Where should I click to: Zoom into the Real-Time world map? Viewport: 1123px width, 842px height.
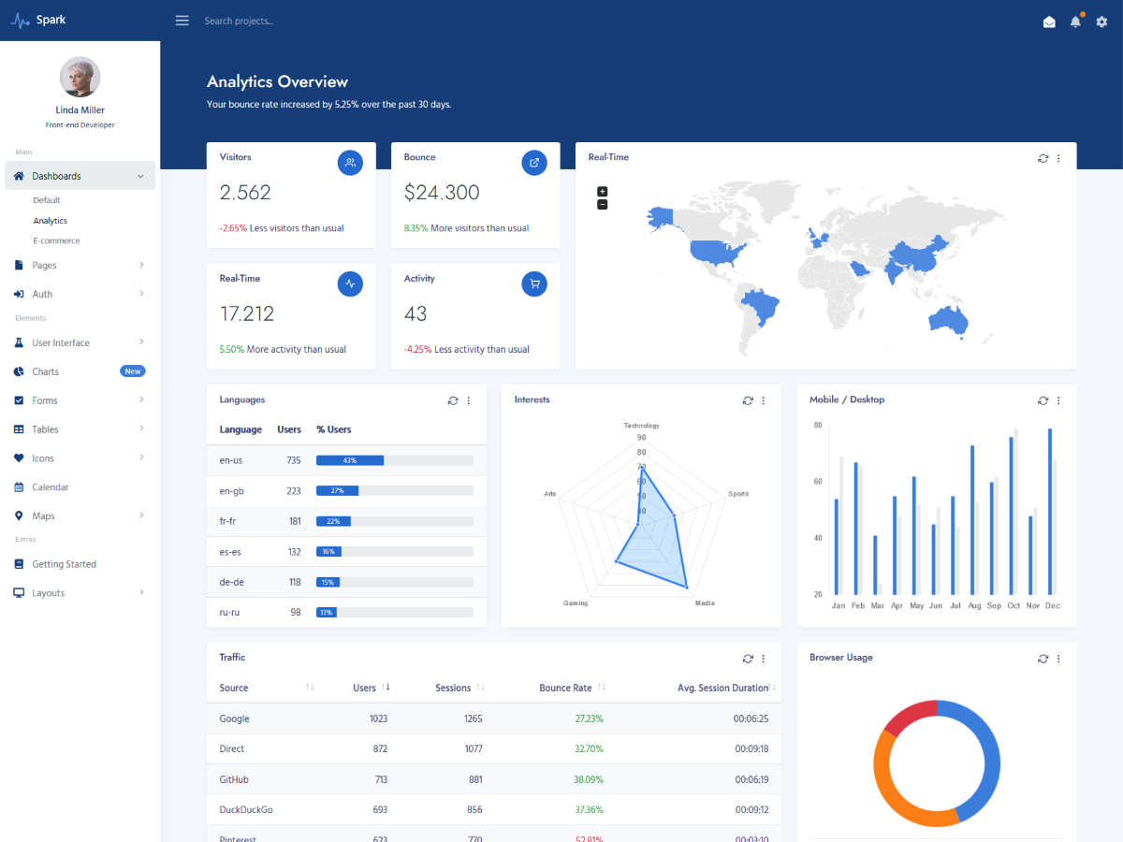pyautogui.click(x=603, y=191)
